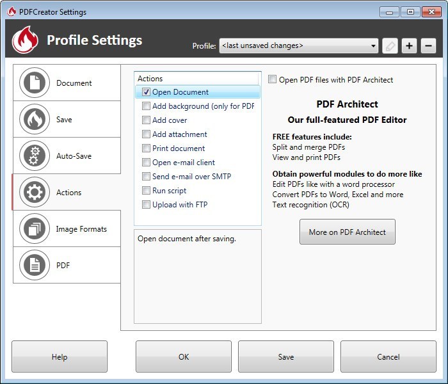Uncheck the Open Document action
Image resolution: width=448 pixels, height=384 pixels.
pyautogui.click(x=146, y=92)
